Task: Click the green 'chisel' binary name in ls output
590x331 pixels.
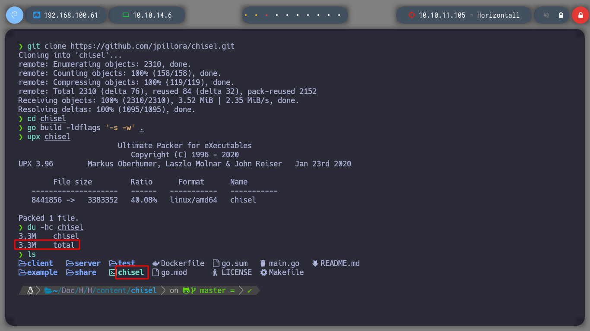Action: tap(131, 272)
